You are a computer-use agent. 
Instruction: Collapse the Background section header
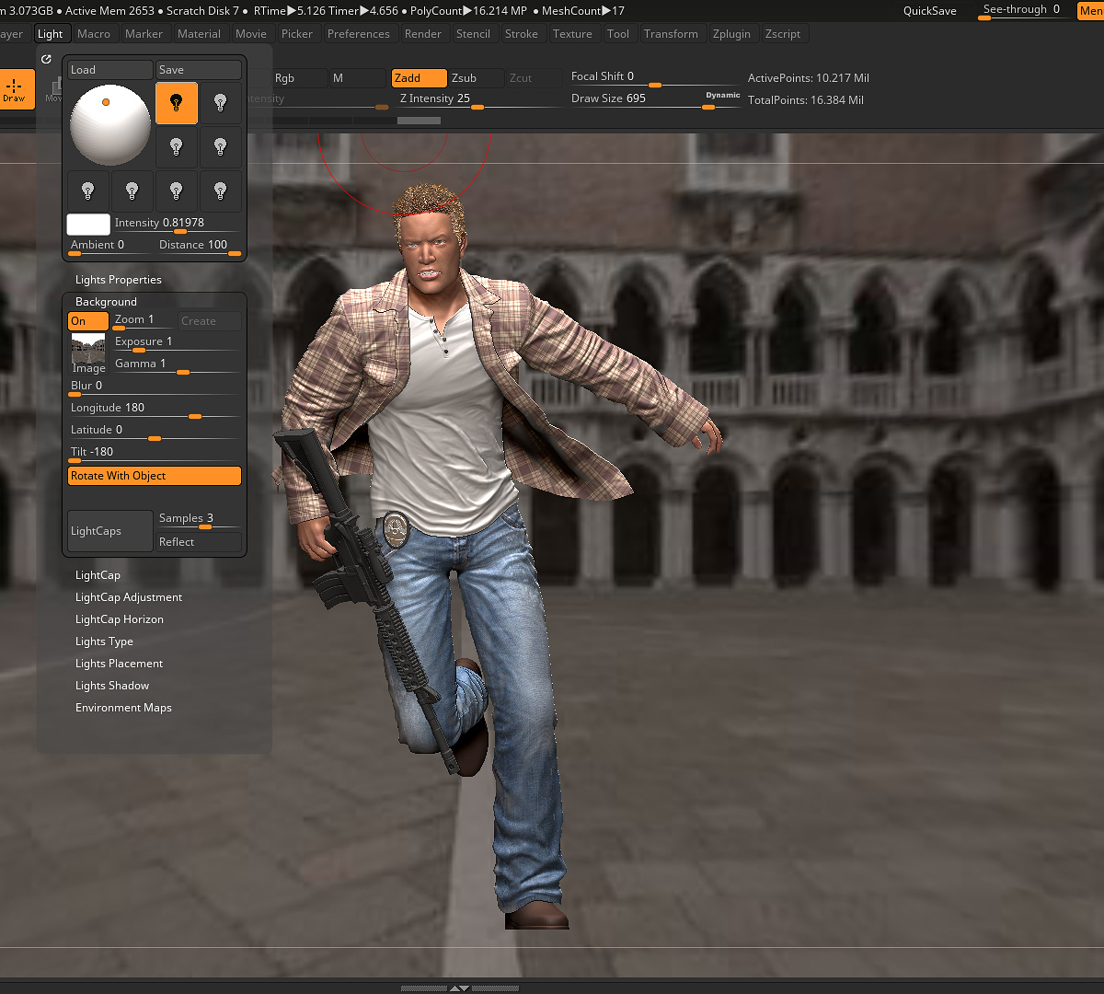(106, 302)
